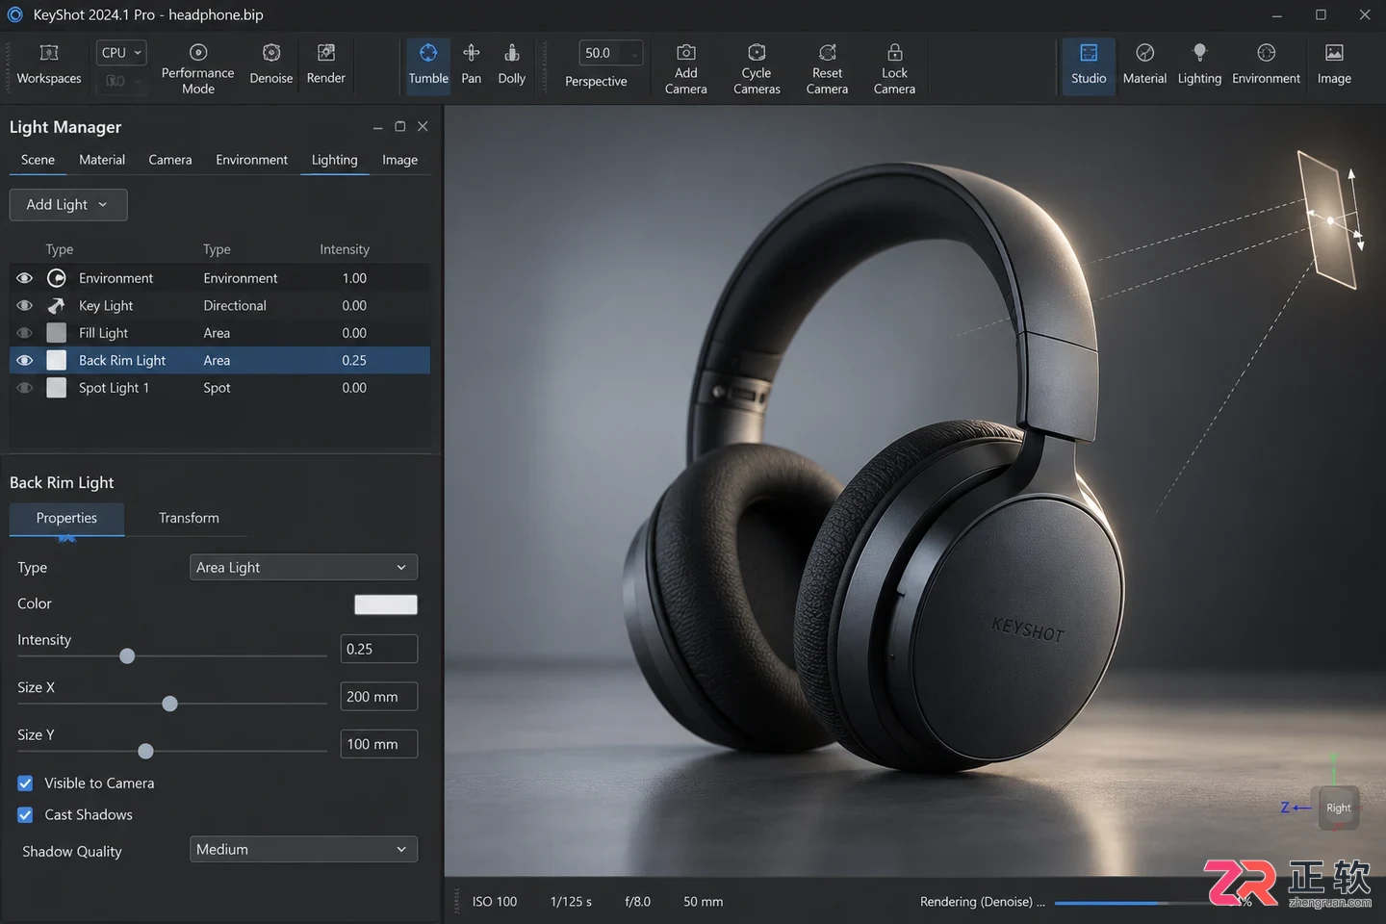Toggle visibility of the Key Light
This screenshot has width=1386, height=924.
pos(25,306)
